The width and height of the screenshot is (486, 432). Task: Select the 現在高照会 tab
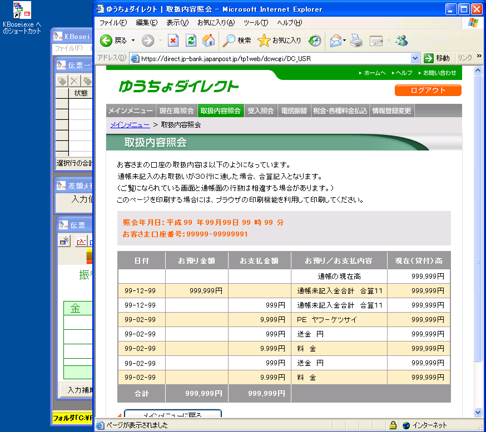pyautogui.click(x=176, y=111)
